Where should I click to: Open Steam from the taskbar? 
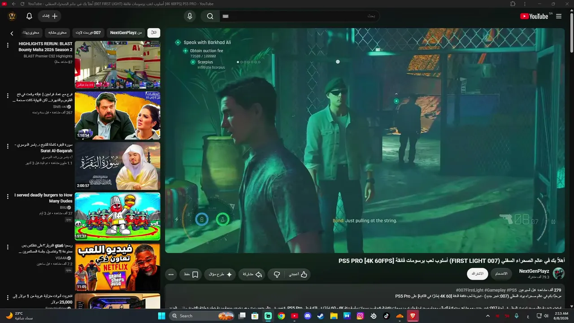[x=321, y=316]
